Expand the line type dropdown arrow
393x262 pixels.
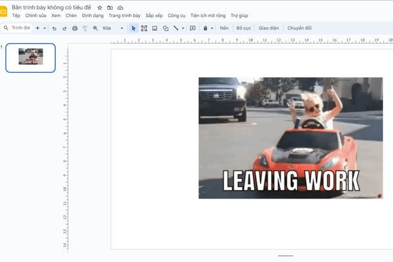coord(183,28)
